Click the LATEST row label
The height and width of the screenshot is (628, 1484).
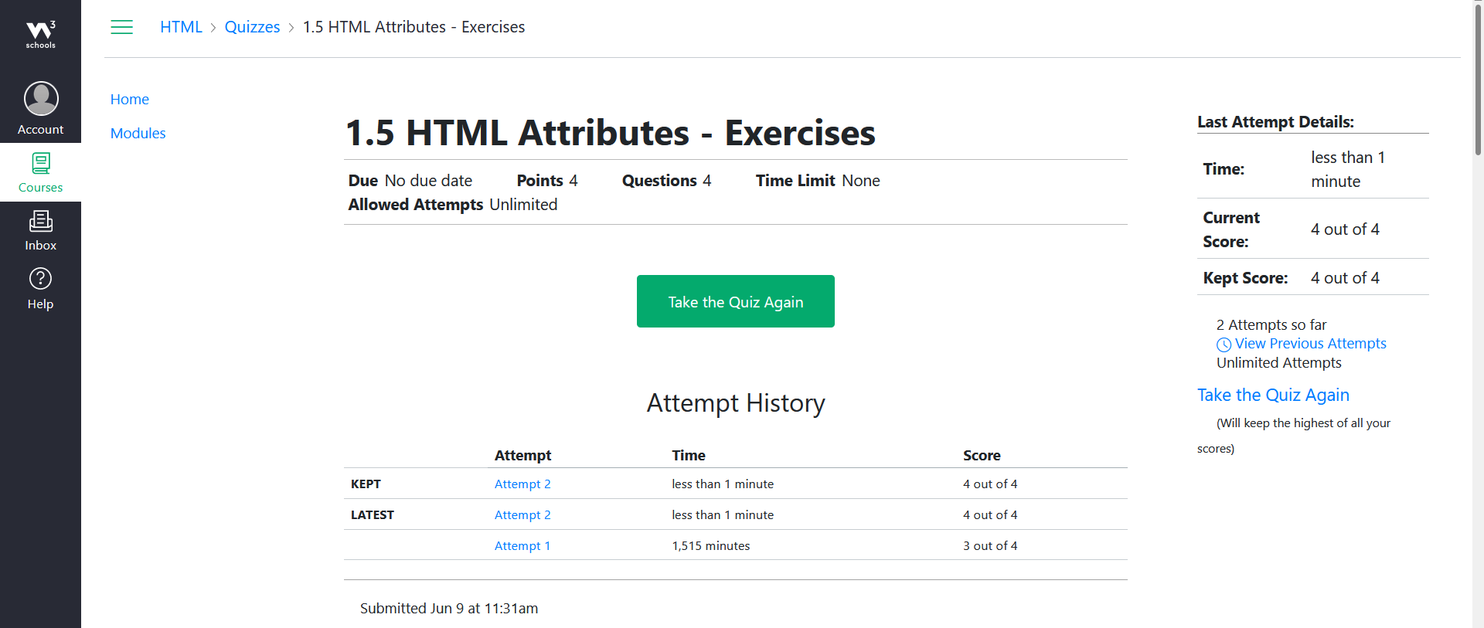pyautogui.click(x=373, y=514)
